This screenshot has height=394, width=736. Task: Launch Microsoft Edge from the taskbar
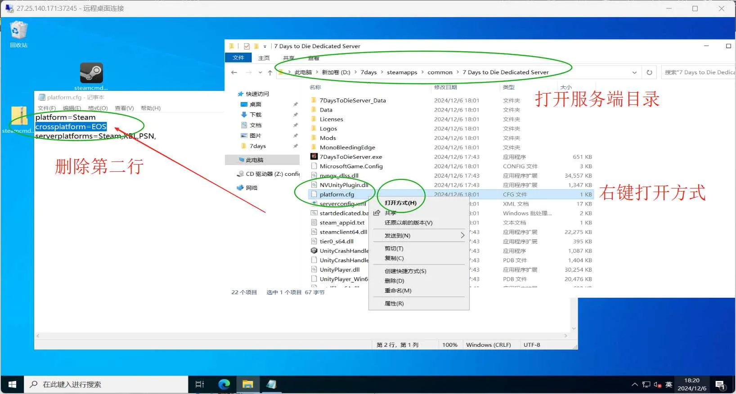(x=224, y=385)
